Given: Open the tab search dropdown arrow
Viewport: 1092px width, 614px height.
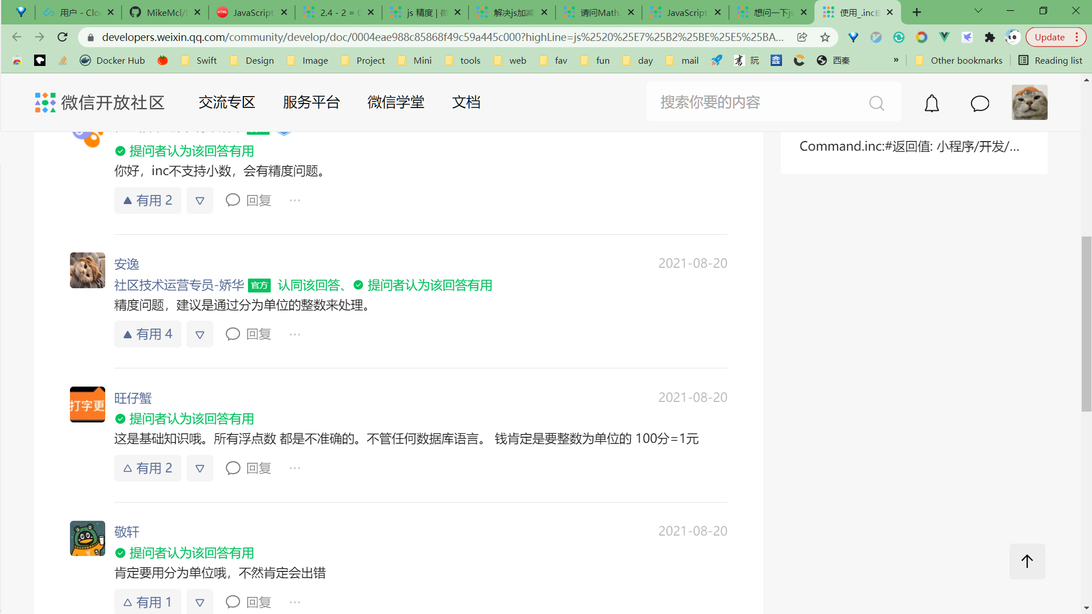Looking at the screenshot, I should coord(978,11).
